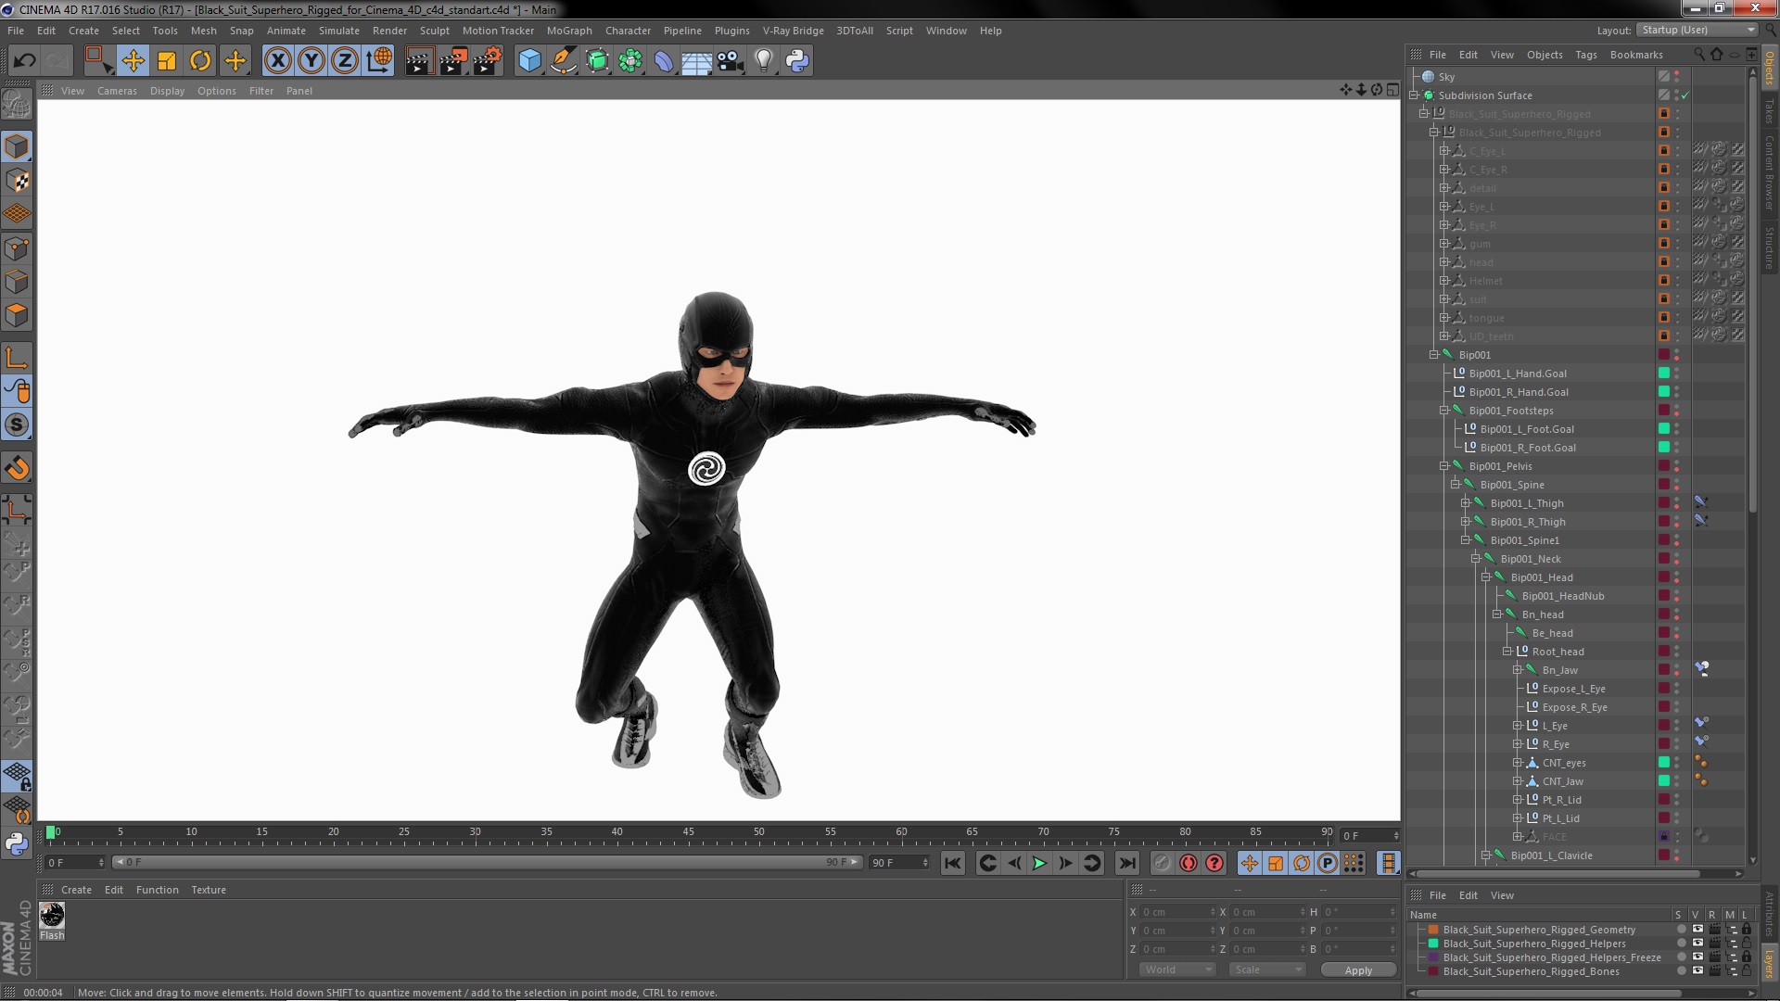This screenshot has width=1780, height=1001.
Task: Select the Model mode cube icon
Action: pyautogui.click(x=17, y=146)
